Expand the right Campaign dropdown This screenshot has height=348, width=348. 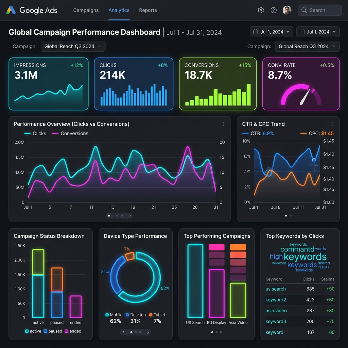coord(307,46)
